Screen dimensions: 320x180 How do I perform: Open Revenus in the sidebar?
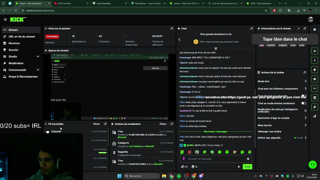tap(21, 43)
